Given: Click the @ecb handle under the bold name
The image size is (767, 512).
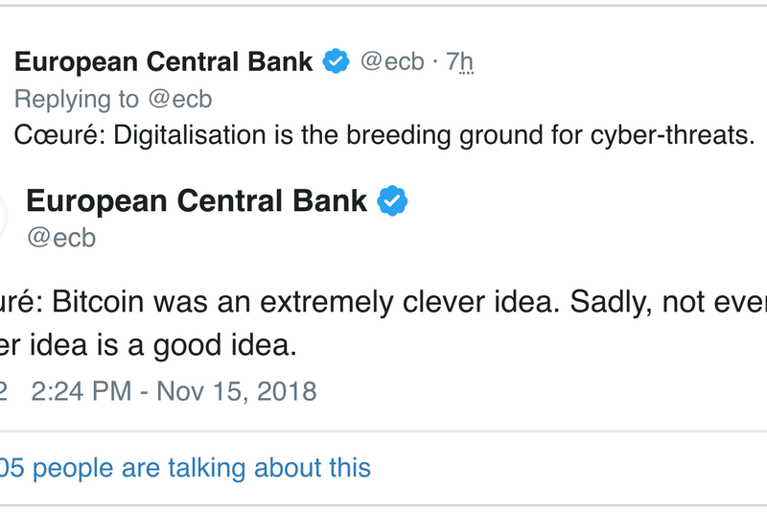Looking at the screenshot, I should click(61, 237).
